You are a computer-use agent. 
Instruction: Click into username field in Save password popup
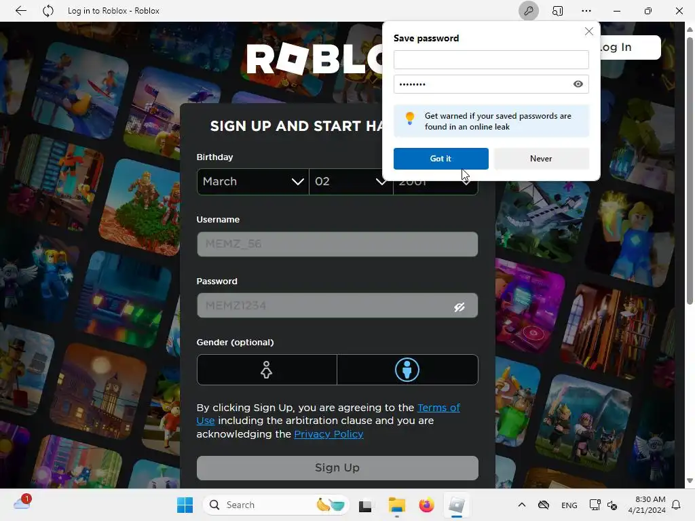[491, 60]
